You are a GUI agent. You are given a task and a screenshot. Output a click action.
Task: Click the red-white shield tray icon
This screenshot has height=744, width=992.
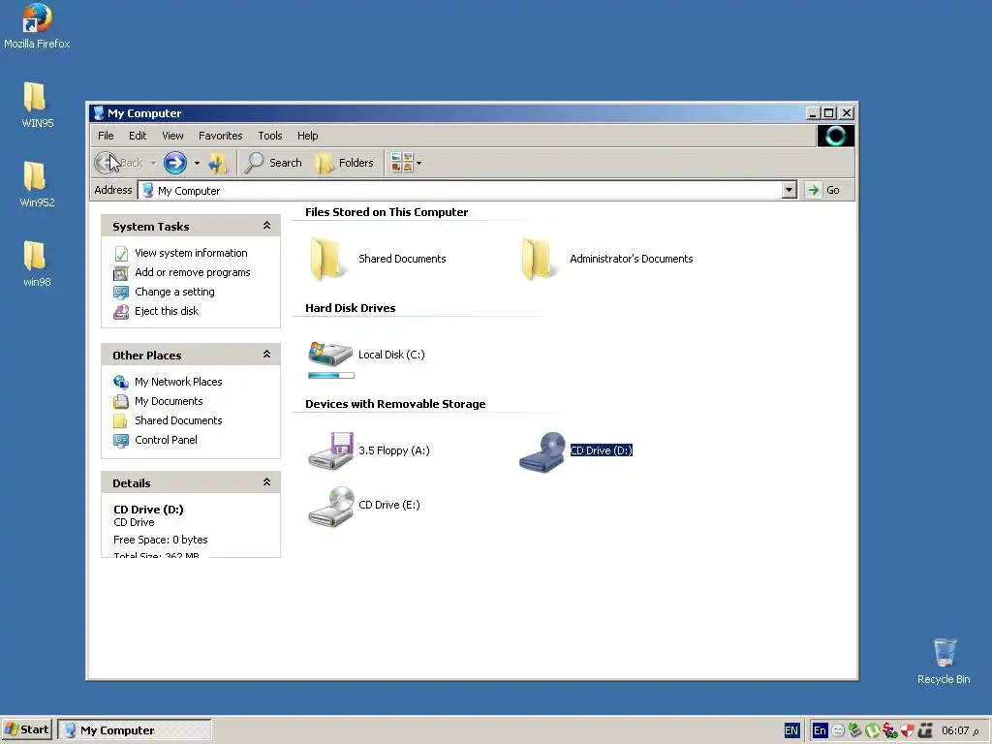(907, 730)
